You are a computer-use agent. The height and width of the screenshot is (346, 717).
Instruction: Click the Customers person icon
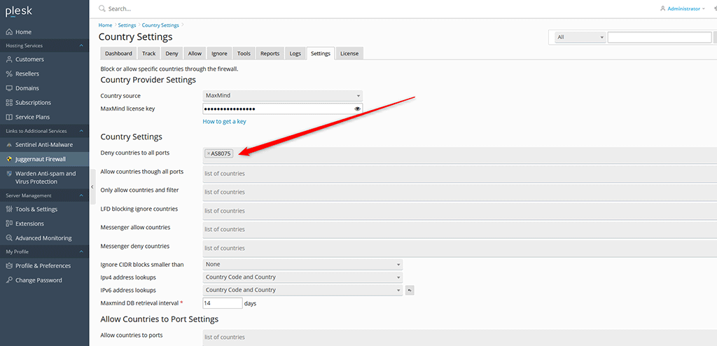pyautogui.click(x=9, y=59)
